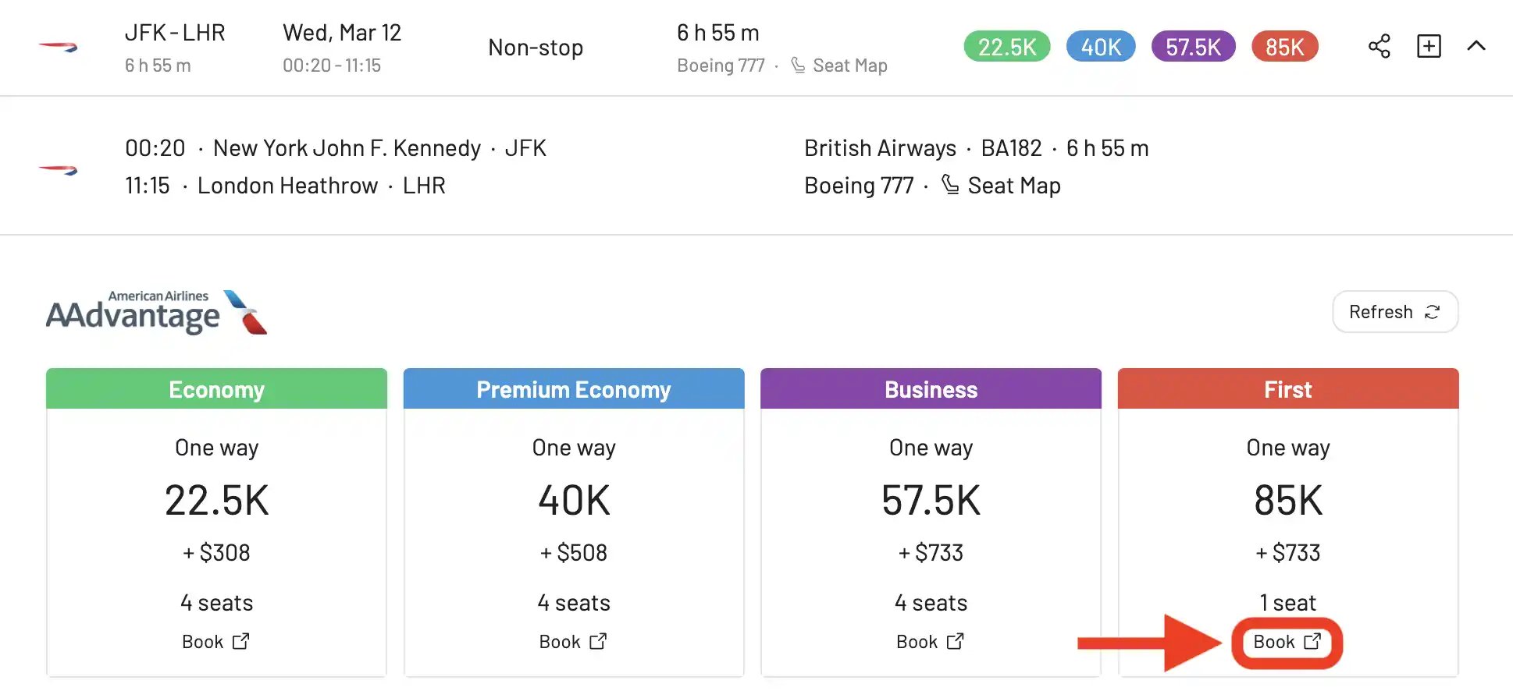The image size is (1513, 691).
Task: Click 'New York John F. Kennedy' departure text
Action: point(347,148)
